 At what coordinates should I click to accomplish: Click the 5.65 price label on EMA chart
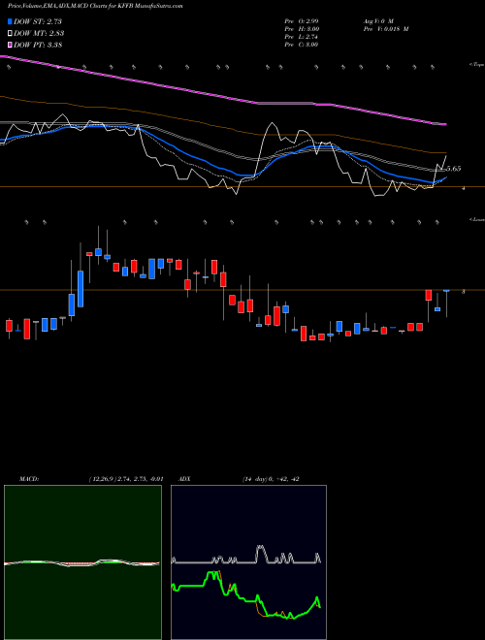pyautogui.click(x=454, y=168)
